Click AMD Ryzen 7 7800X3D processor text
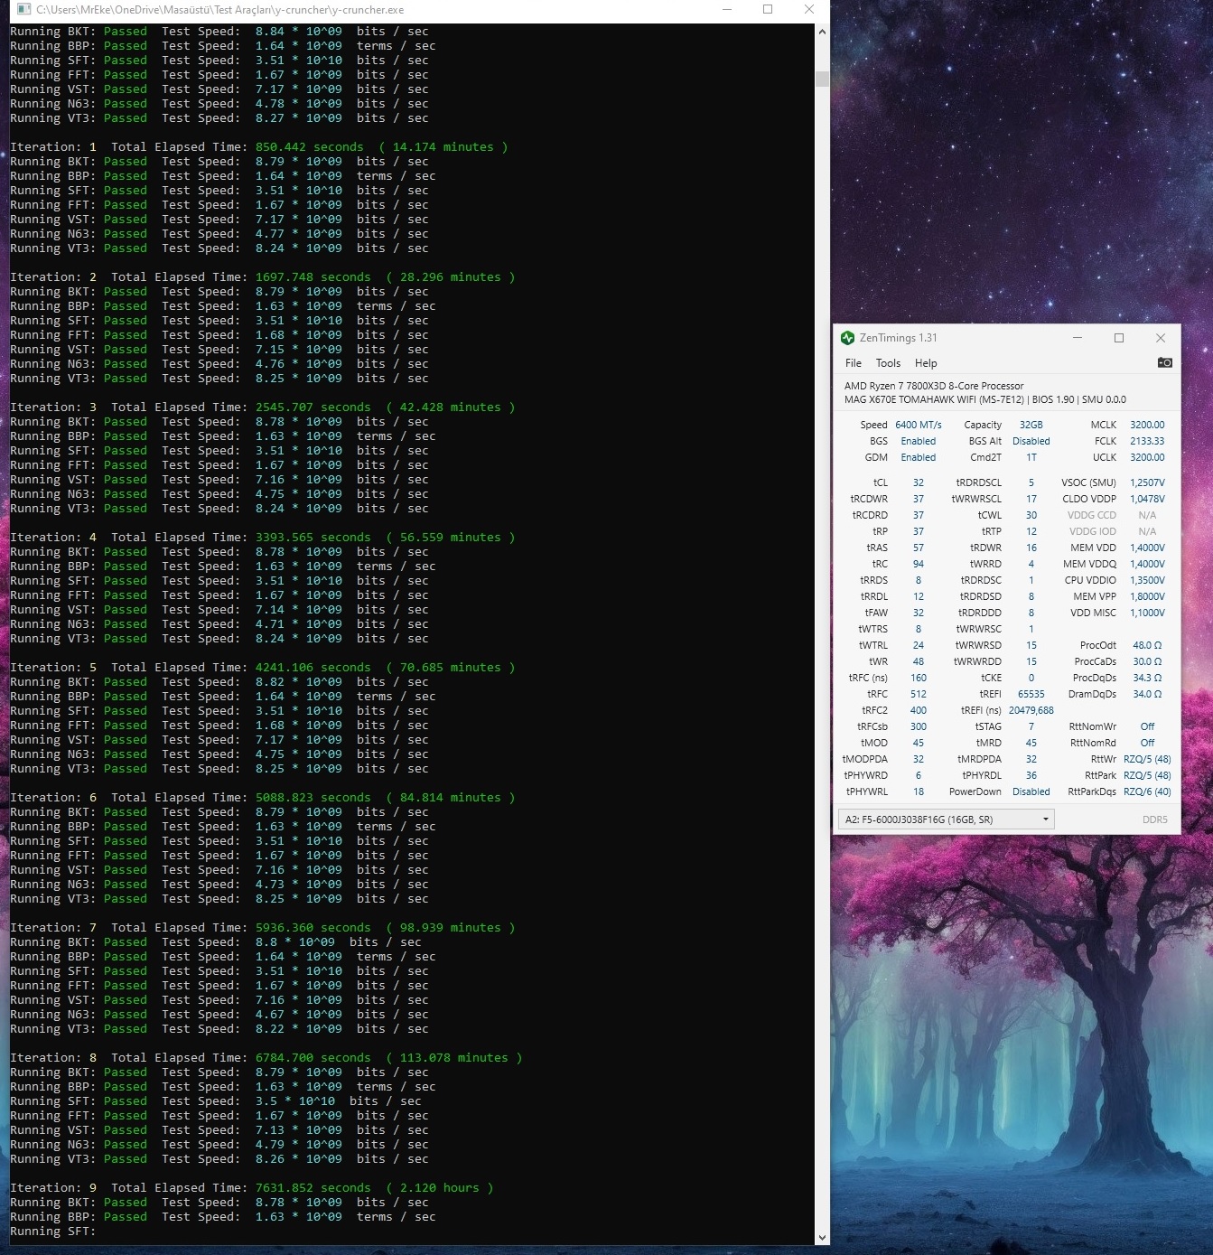1213x1255 pixels. point(934,386)
